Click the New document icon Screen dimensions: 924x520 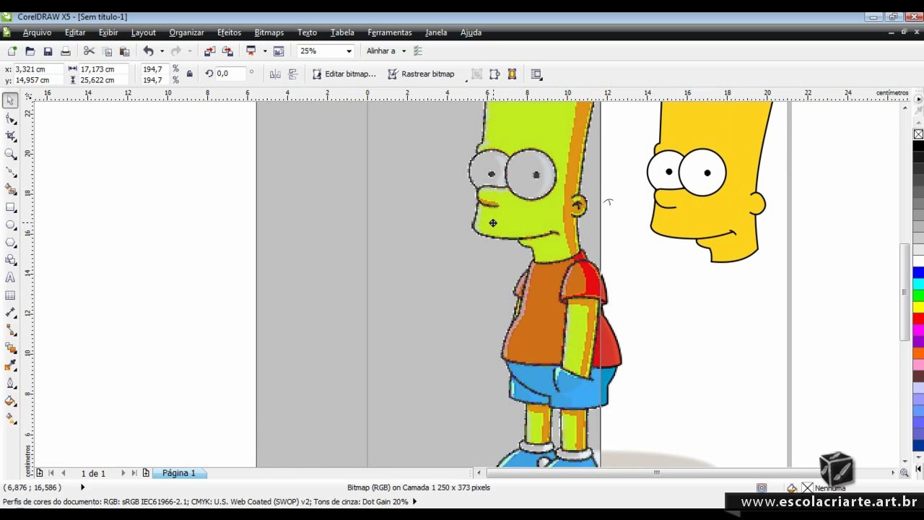[x=12, y=51]
